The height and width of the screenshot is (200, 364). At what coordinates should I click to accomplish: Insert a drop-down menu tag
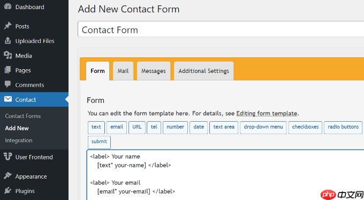tap(263, 127)
